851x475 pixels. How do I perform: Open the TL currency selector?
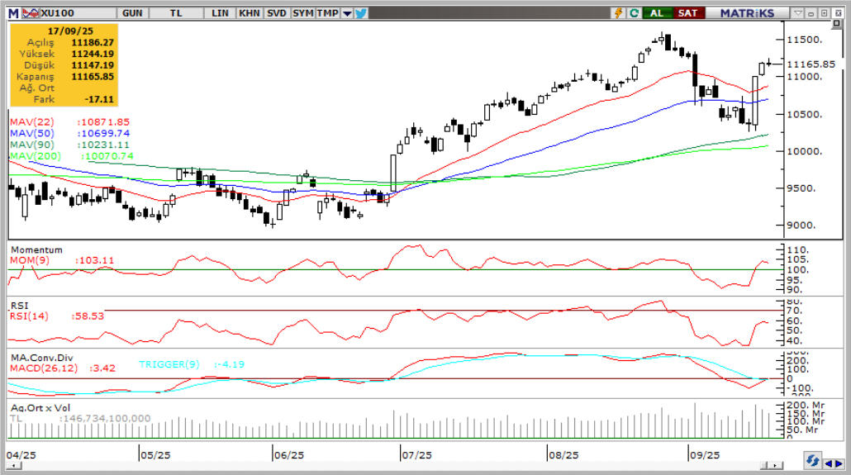(176, 13)
